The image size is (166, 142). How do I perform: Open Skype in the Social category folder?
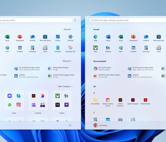[x=19, y=96]
